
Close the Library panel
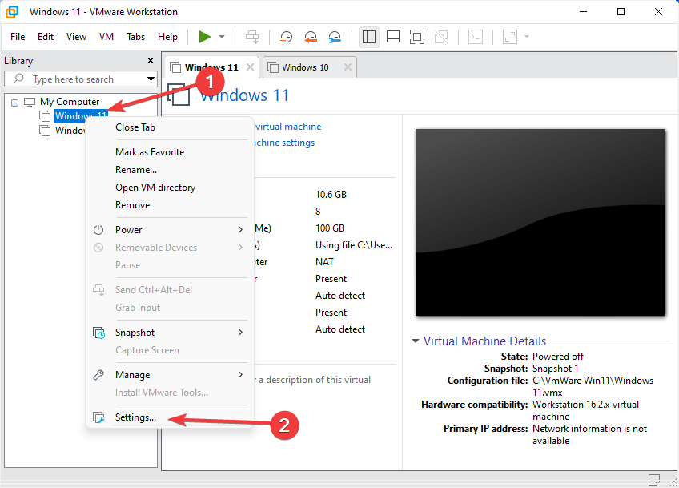(151, 61)
